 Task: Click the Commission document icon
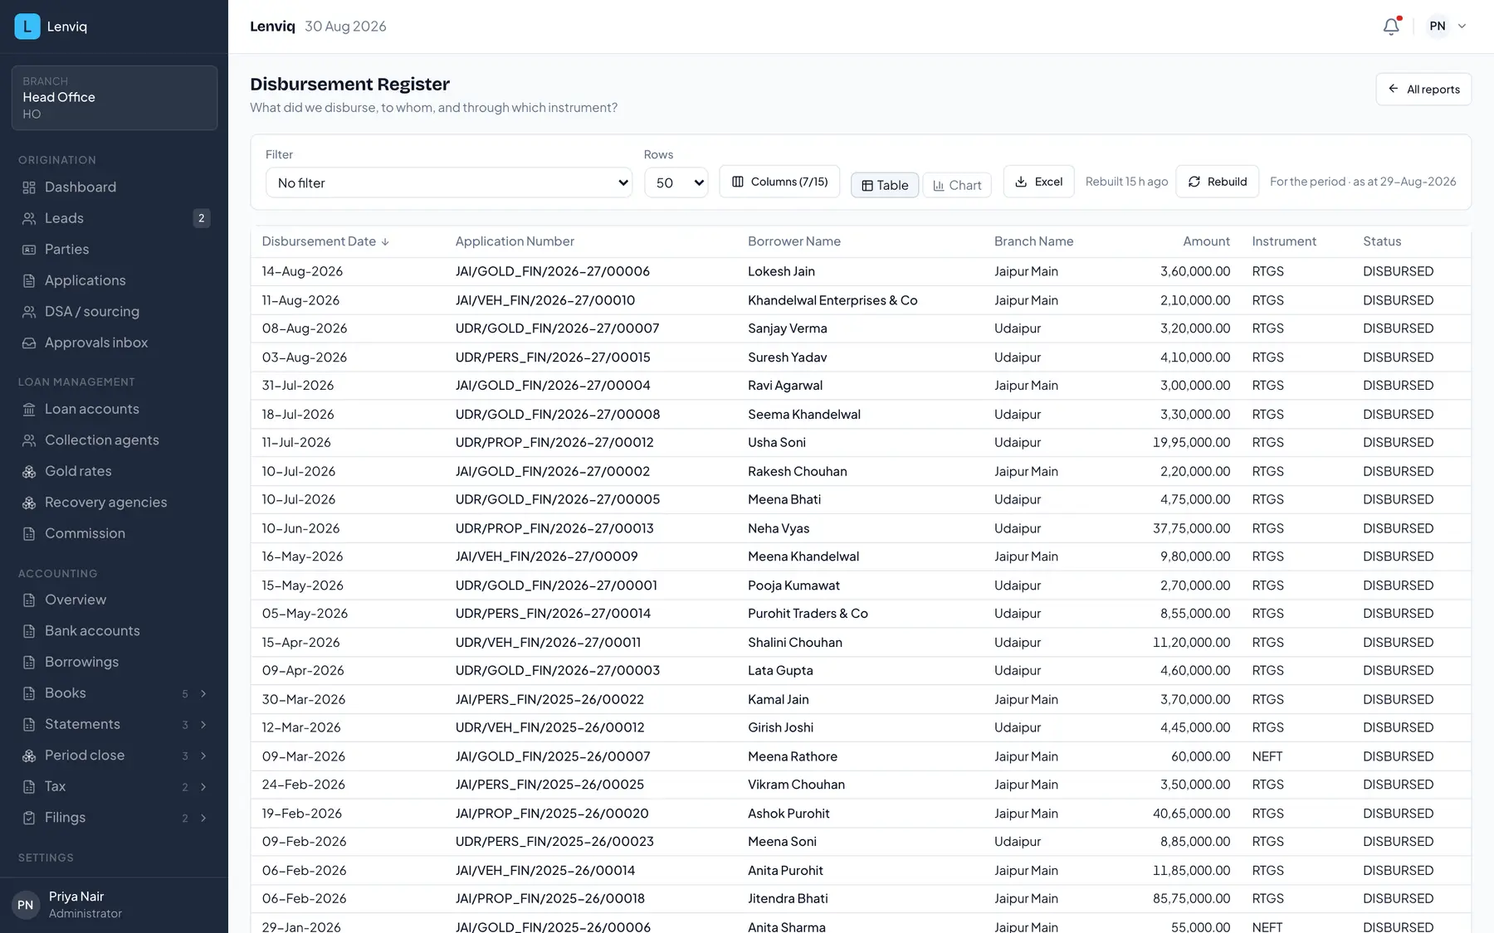29,534
